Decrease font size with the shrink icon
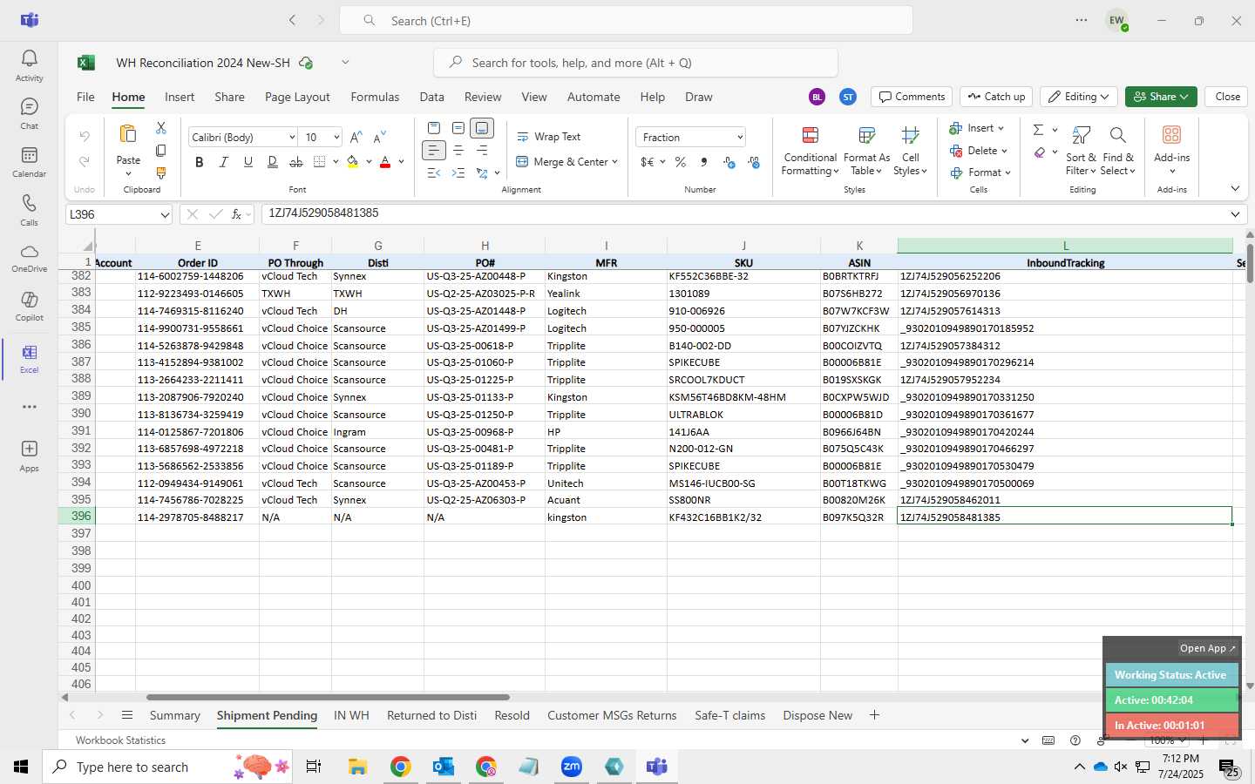 tap(379, 138)
